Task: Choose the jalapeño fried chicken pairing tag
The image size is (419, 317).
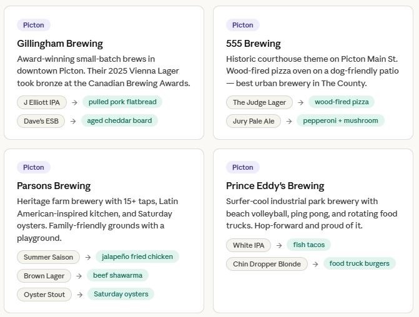Action: [137, 256]
